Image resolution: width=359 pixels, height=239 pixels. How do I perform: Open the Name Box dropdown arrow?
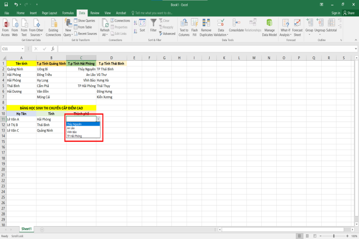[x=22, y=49]
